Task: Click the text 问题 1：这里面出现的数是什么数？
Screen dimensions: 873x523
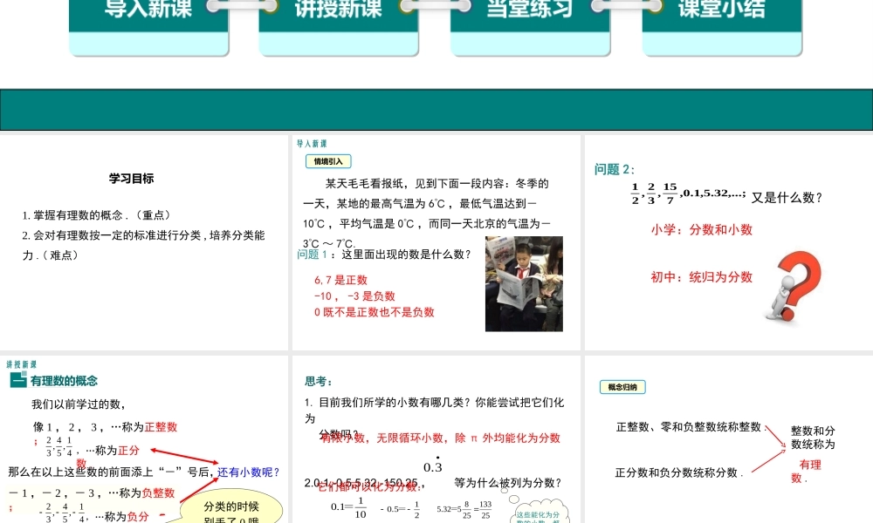Action: [384, 254]
